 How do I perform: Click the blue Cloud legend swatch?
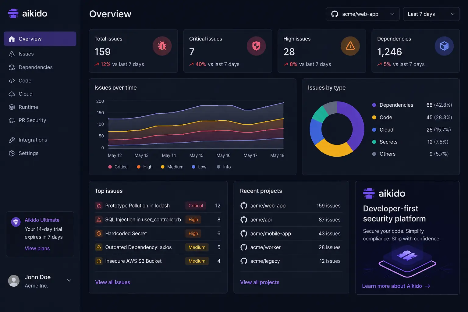374,130
